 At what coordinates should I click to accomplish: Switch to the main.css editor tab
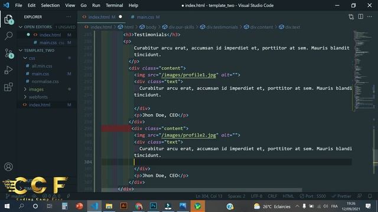click(145, 17)
